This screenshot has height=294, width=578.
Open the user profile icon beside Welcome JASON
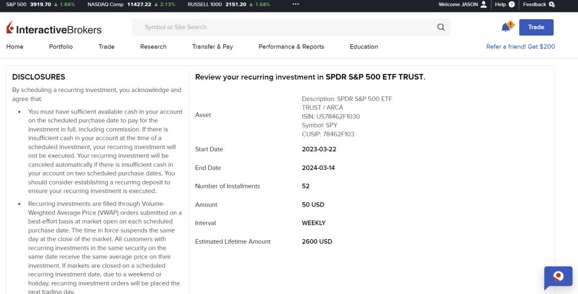click(x=483, y=5)
